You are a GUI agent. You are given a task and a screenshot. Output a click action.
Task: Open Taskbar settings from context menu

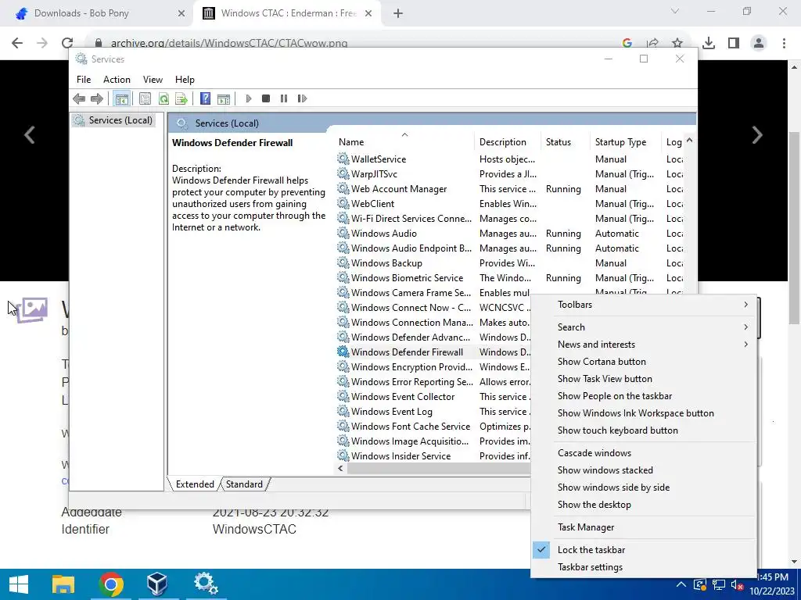(644, 567)
